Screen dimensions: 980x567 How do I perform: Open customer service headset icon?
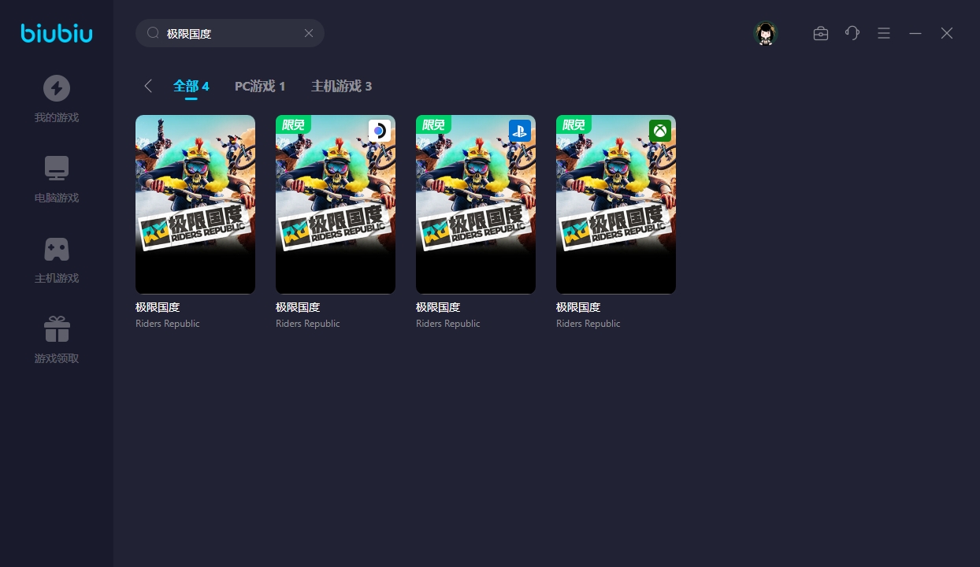pyautogui.click(x=852, y=33)
